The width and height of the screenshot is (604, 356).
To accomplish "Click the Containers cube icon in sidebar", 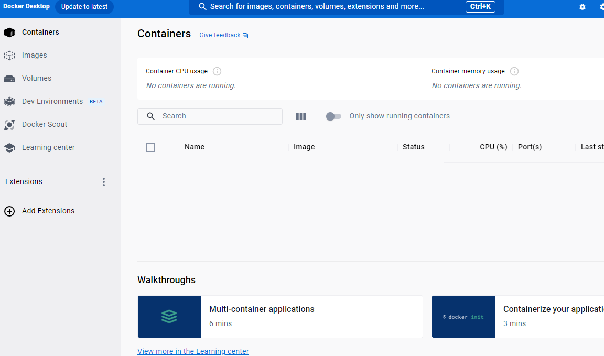I will coord(9,33).
